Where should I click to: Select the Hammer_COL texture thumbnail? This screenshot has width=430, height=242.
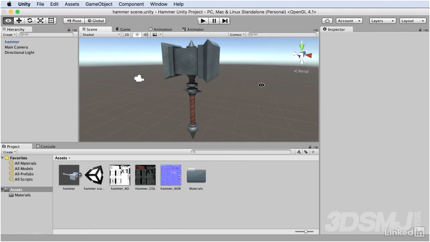pyautogui.click(x=145, y=175)
